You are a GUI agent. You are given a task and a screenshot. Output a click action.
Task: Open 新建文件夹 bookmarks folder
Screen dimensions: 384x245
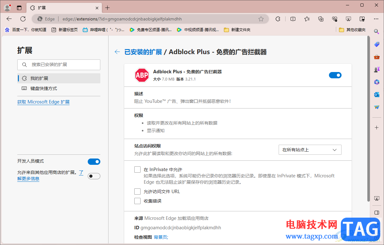click(x=237, y=30)
